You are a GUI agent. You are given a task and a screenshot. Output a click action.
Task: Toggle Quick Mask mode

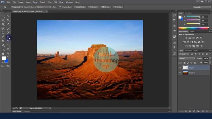point(3,66)
